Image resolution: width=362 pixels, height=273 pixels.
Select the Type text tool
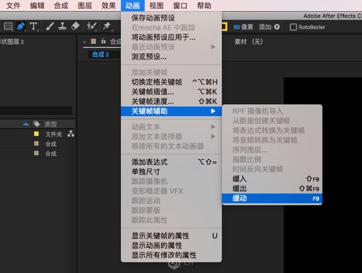coord(34,27)
